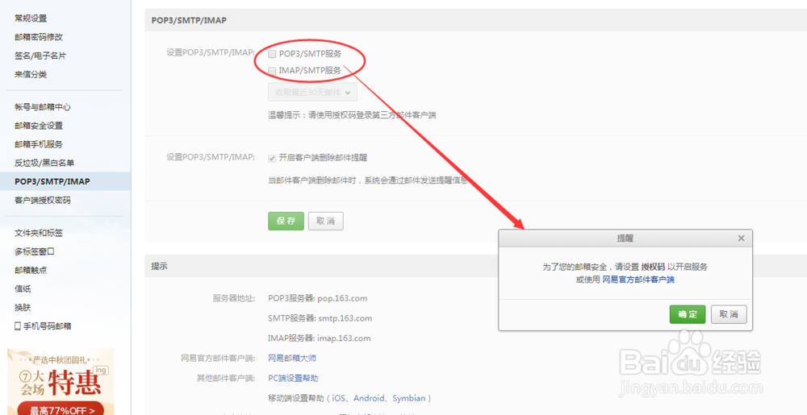
Task: Click the 特惠 promotional banner
Action: (x=61, y=382)
